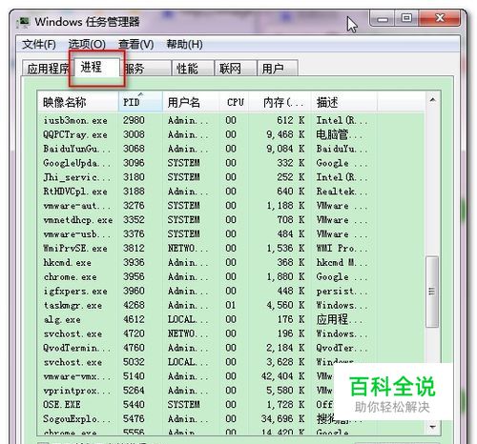Click PID value 4268
The width and height of the screenshot is (477, 444).
point(134,305)
